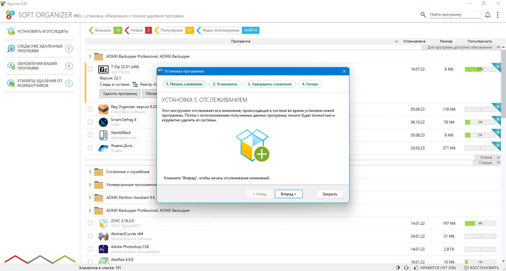
Task: Click the 2ГИС program icon
Action: (103, 223)
